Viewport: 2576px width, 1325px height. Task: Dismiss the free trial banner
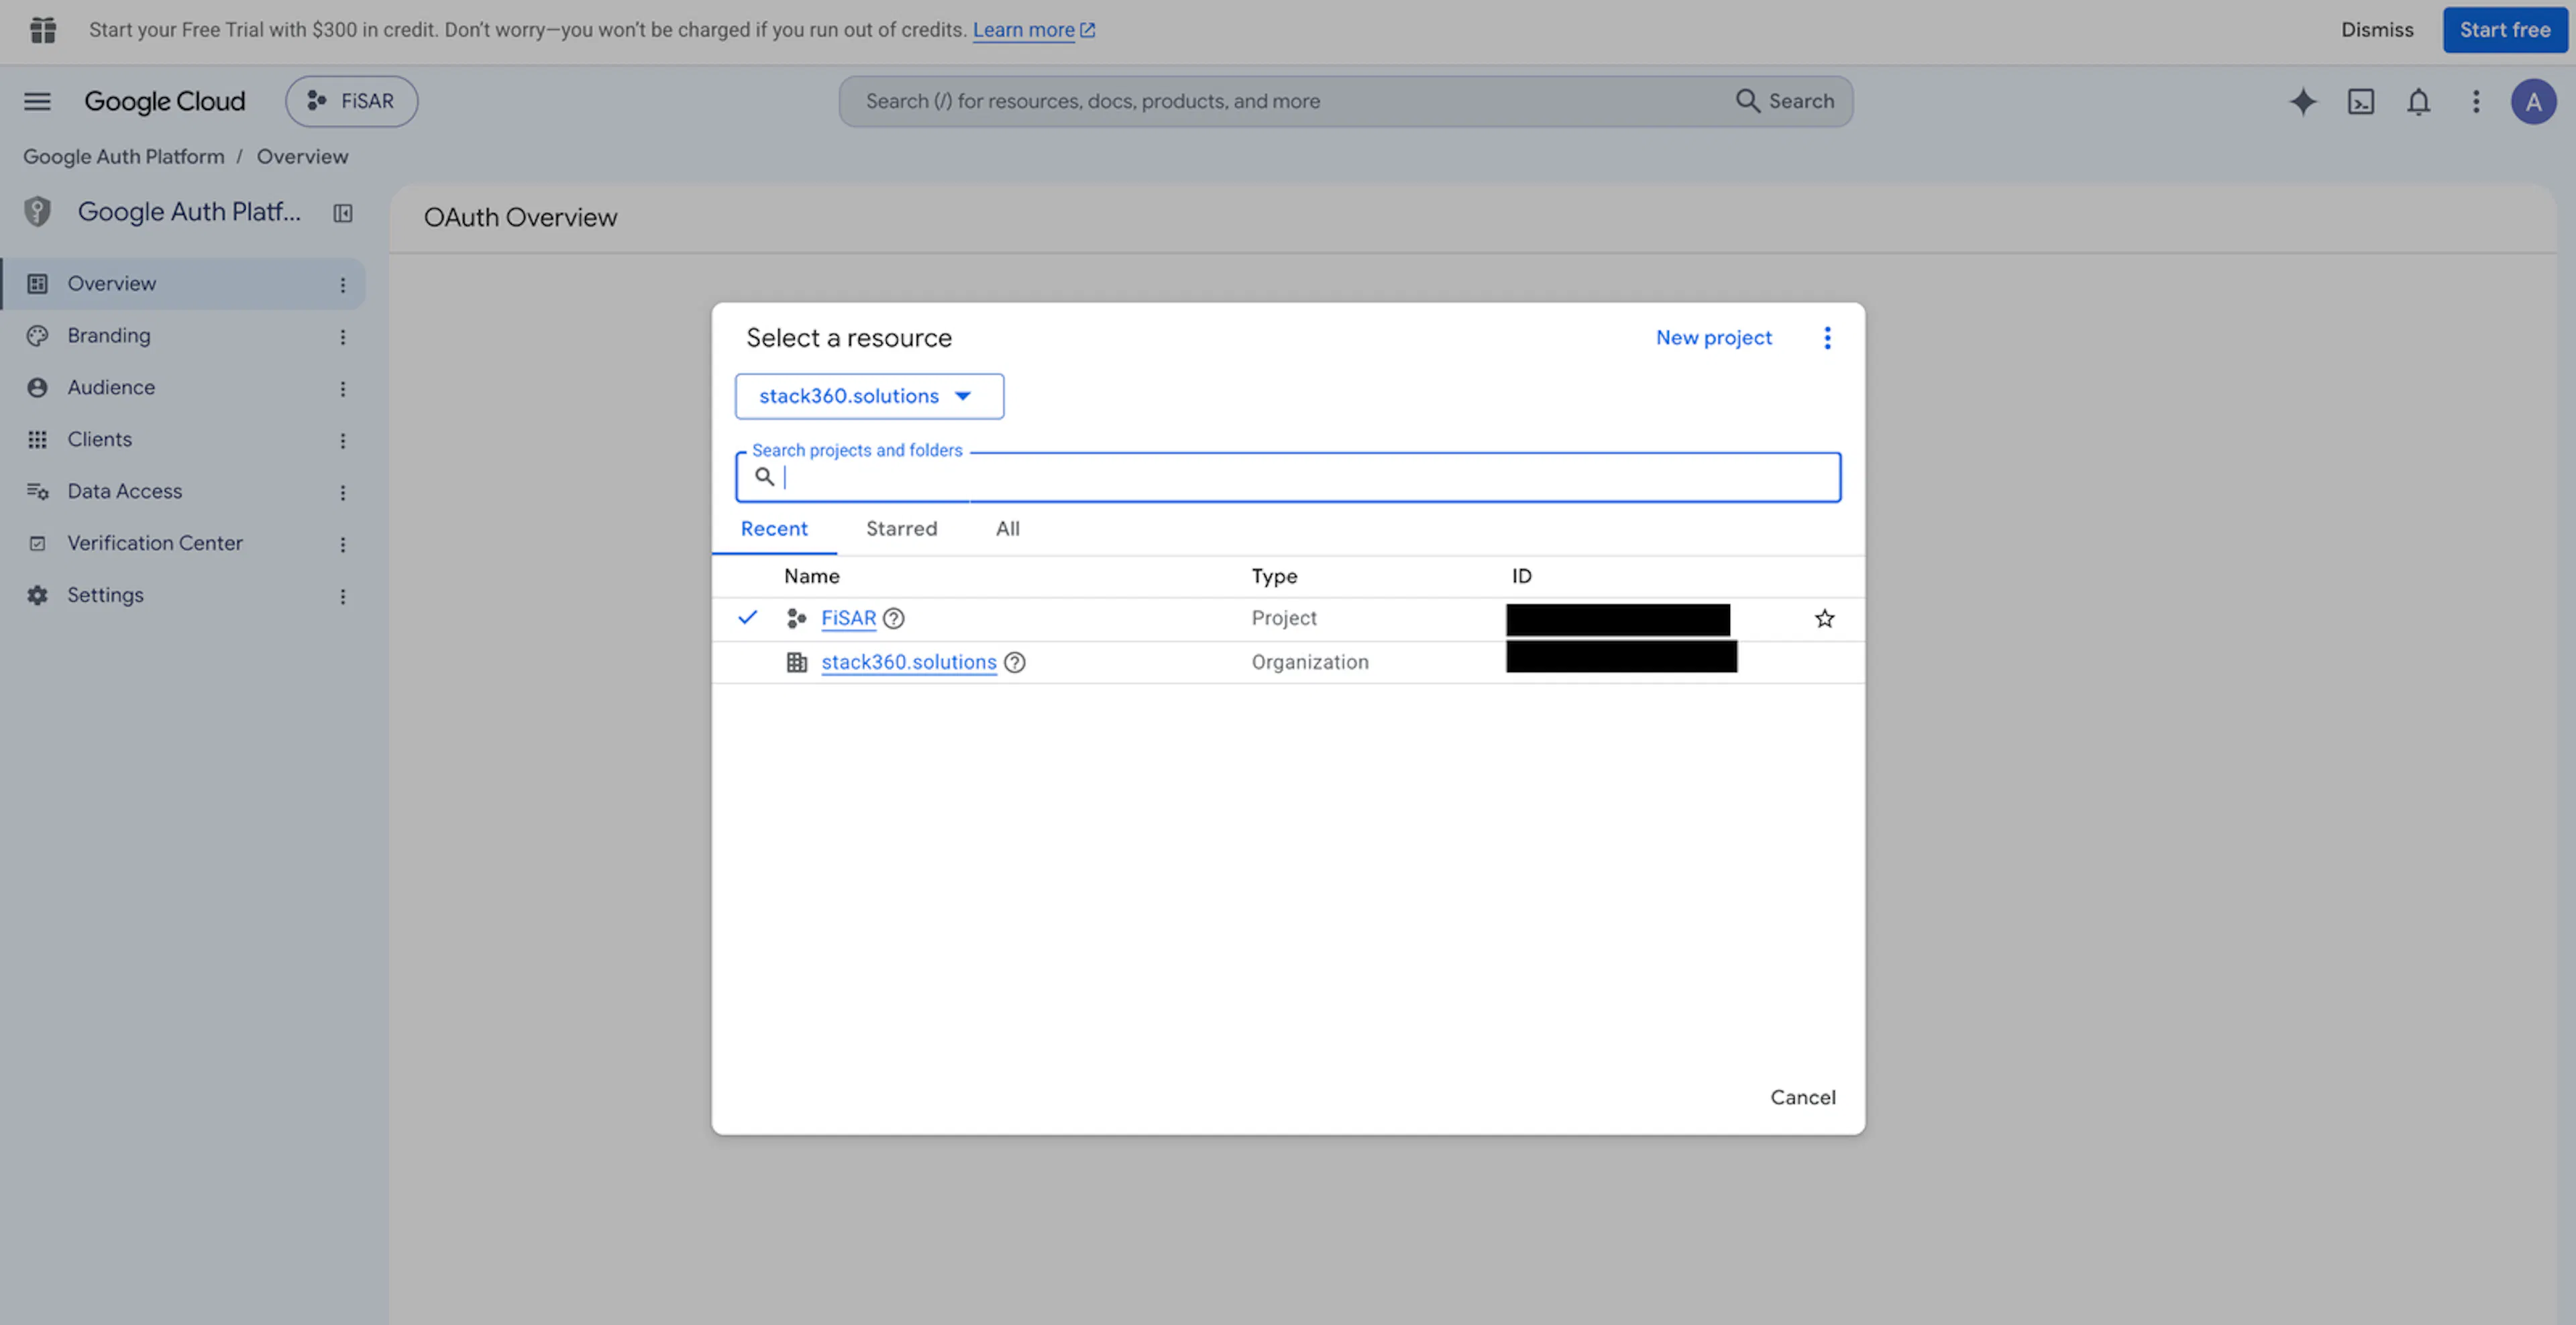[x=2377, y=30]
